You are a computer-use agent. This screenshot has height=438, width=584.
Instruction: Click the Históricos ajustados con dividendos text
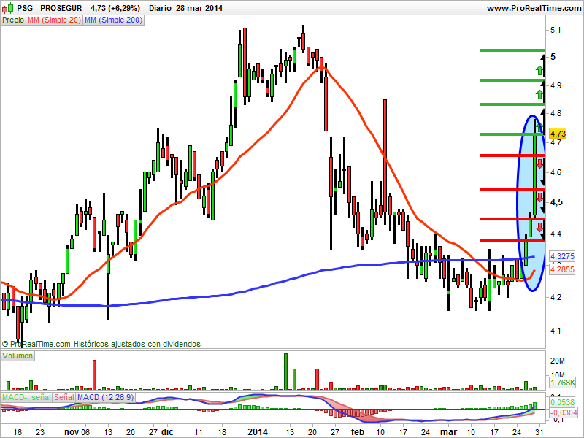pos(137,344)
